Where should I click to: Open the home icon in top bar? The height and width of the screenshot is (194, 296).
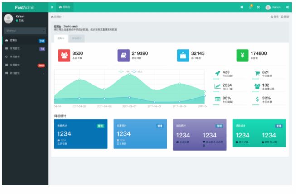coord(242,7)
